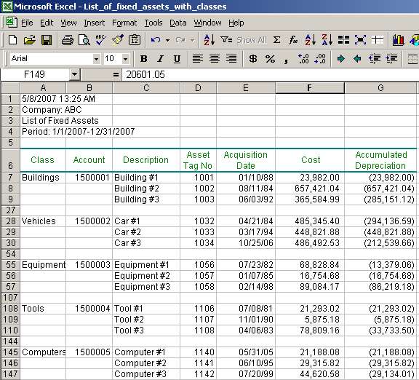The height and width of the screenshot is (380, 419).
Task: Open the Name Box dropdown arrow
Action: click(74, 74)
